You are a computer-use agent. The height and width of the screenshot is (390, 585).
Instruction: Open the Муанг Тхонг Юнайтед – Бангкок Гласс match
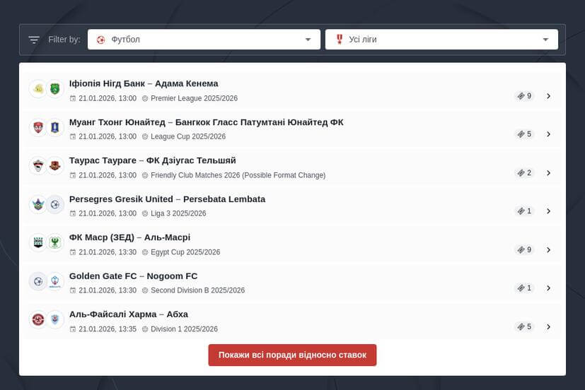(x=206, y=122)
